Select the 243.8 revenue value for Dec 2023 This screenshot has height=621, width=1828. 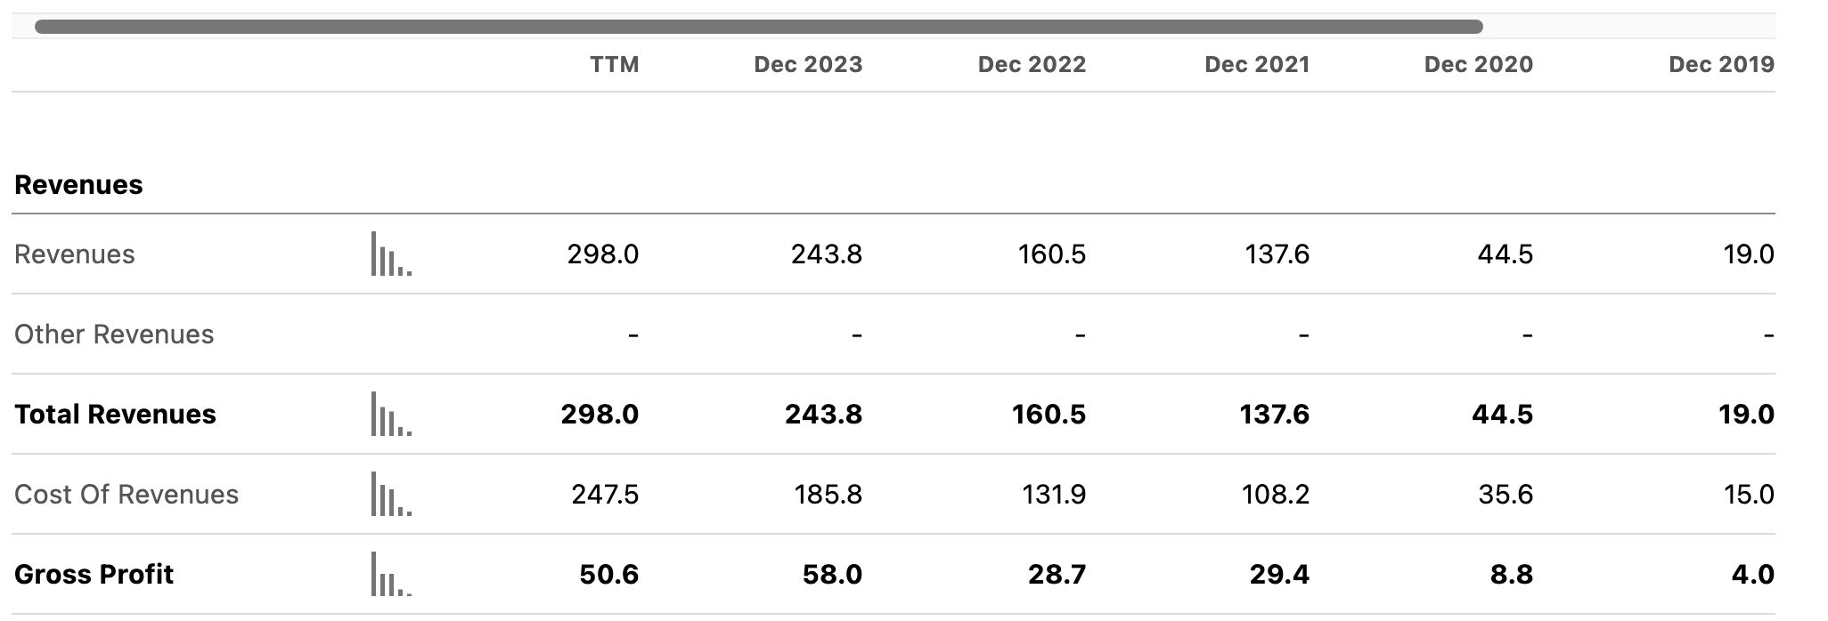click(x=827, y=254)
